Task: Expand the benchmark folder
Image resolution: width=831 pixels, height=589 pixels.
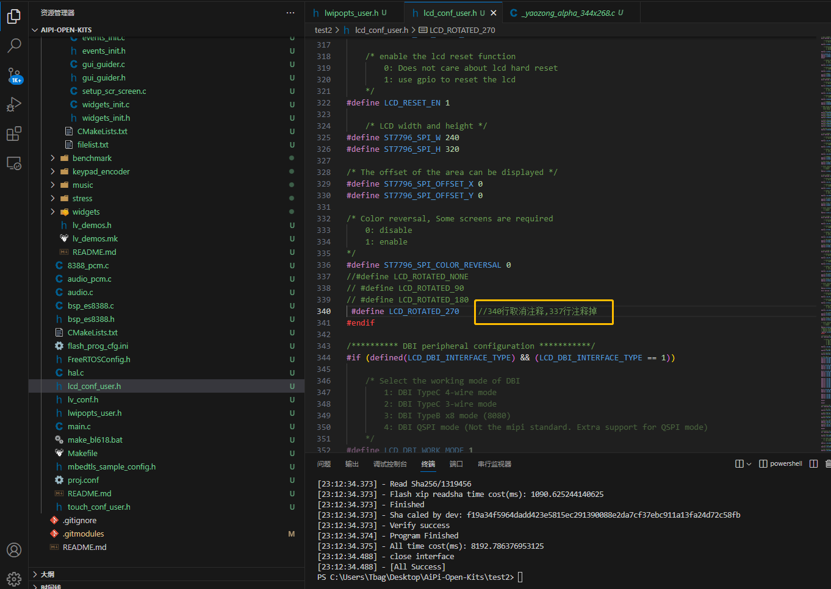Action: (x=52, y=158)
